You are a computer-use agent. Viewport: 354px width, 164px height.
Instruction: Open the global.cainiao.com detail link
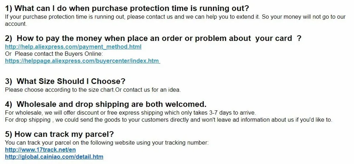54,157
